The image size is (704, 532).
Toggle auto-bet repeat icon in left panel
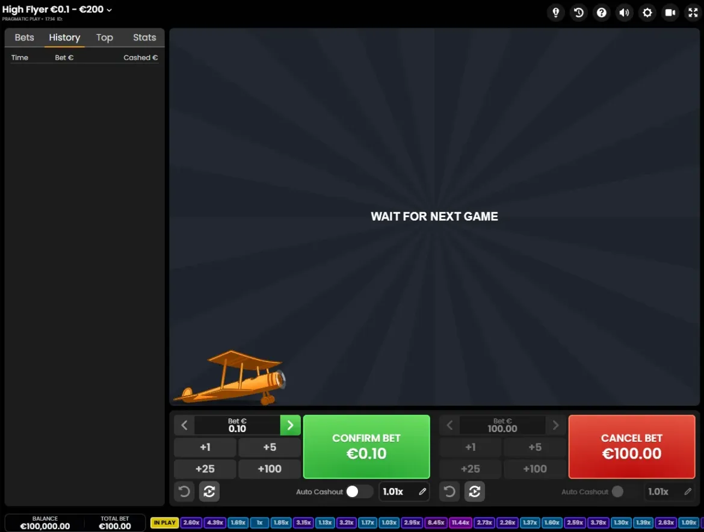pyautogui.click(x=209, y=492)
